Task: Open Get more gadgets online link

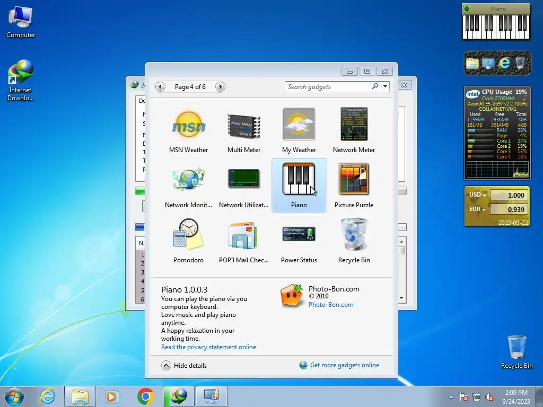Action: [x=345, y=365]
